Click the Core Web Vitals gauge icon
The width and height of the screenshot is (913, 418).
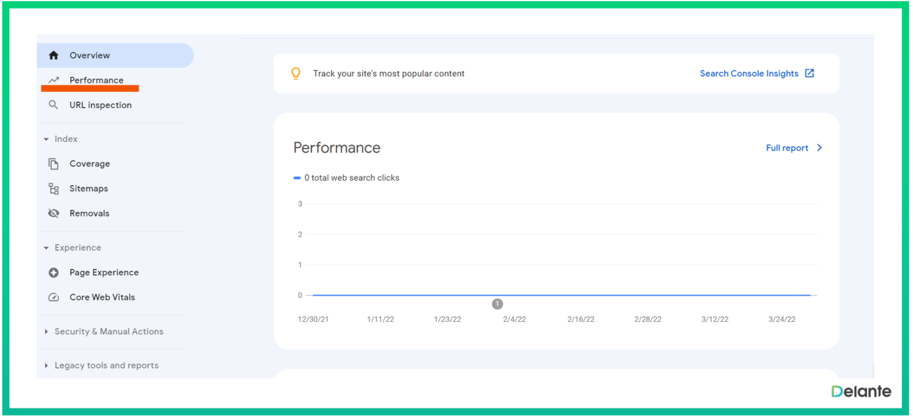54,298
